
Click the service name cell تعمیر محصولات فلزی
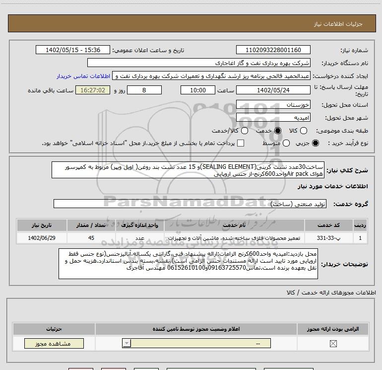tap(234, 238)
